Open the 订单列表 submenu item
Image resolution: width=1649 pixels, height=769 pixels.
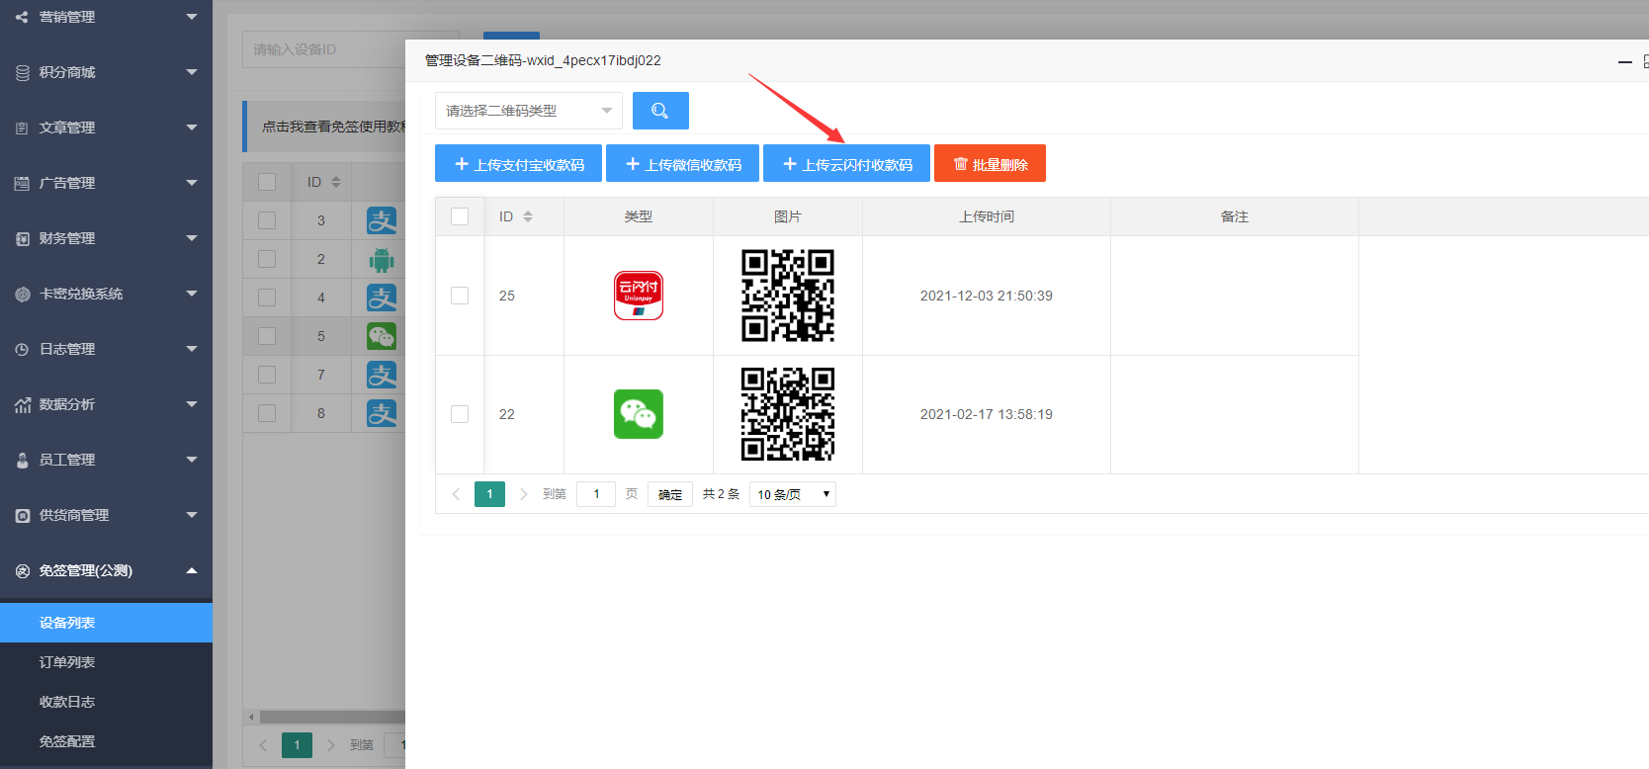(x=106, y=662)
